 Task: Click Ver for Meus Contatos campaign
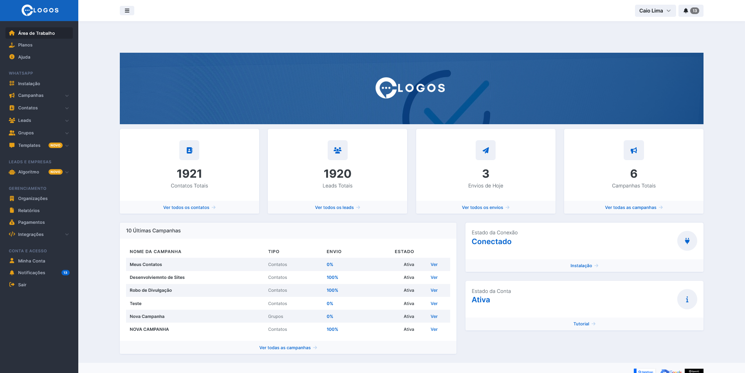[434, 264]
